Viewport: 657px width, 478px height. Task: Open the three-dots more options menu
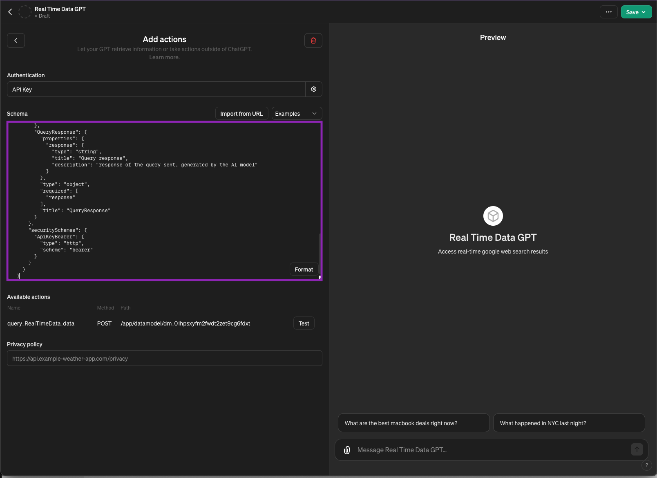[x=608, y=12]
